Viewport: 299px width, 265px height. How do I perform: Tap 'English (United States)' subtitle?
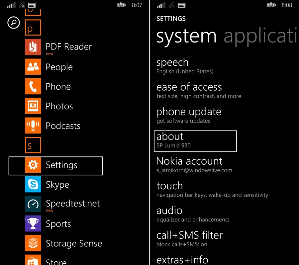185,71
